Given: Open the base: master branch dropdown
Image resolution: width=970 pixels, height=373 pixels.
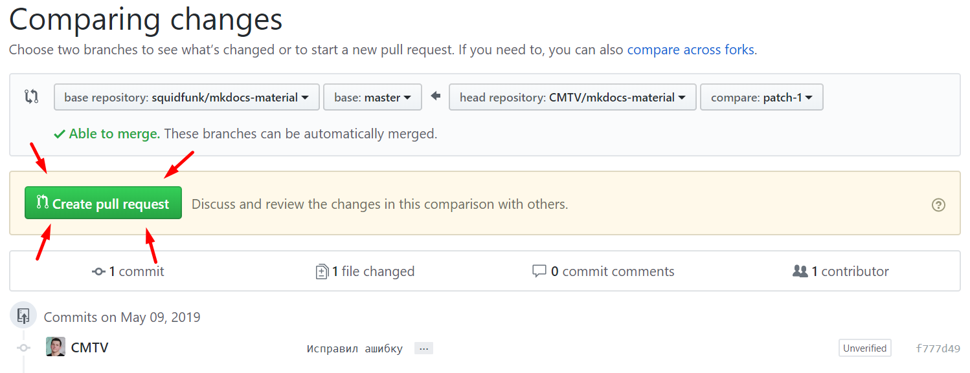Looking at the screenshot, I should point(372,98).
